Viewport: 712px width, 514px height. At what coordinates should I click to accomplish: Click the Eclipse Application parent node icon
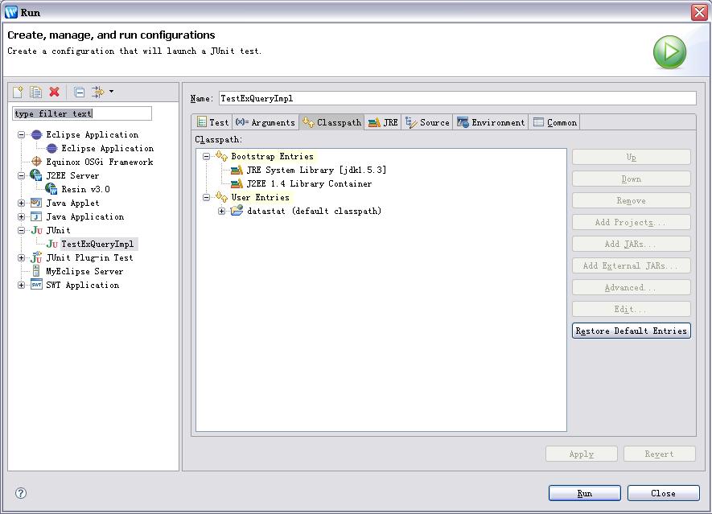37,134
